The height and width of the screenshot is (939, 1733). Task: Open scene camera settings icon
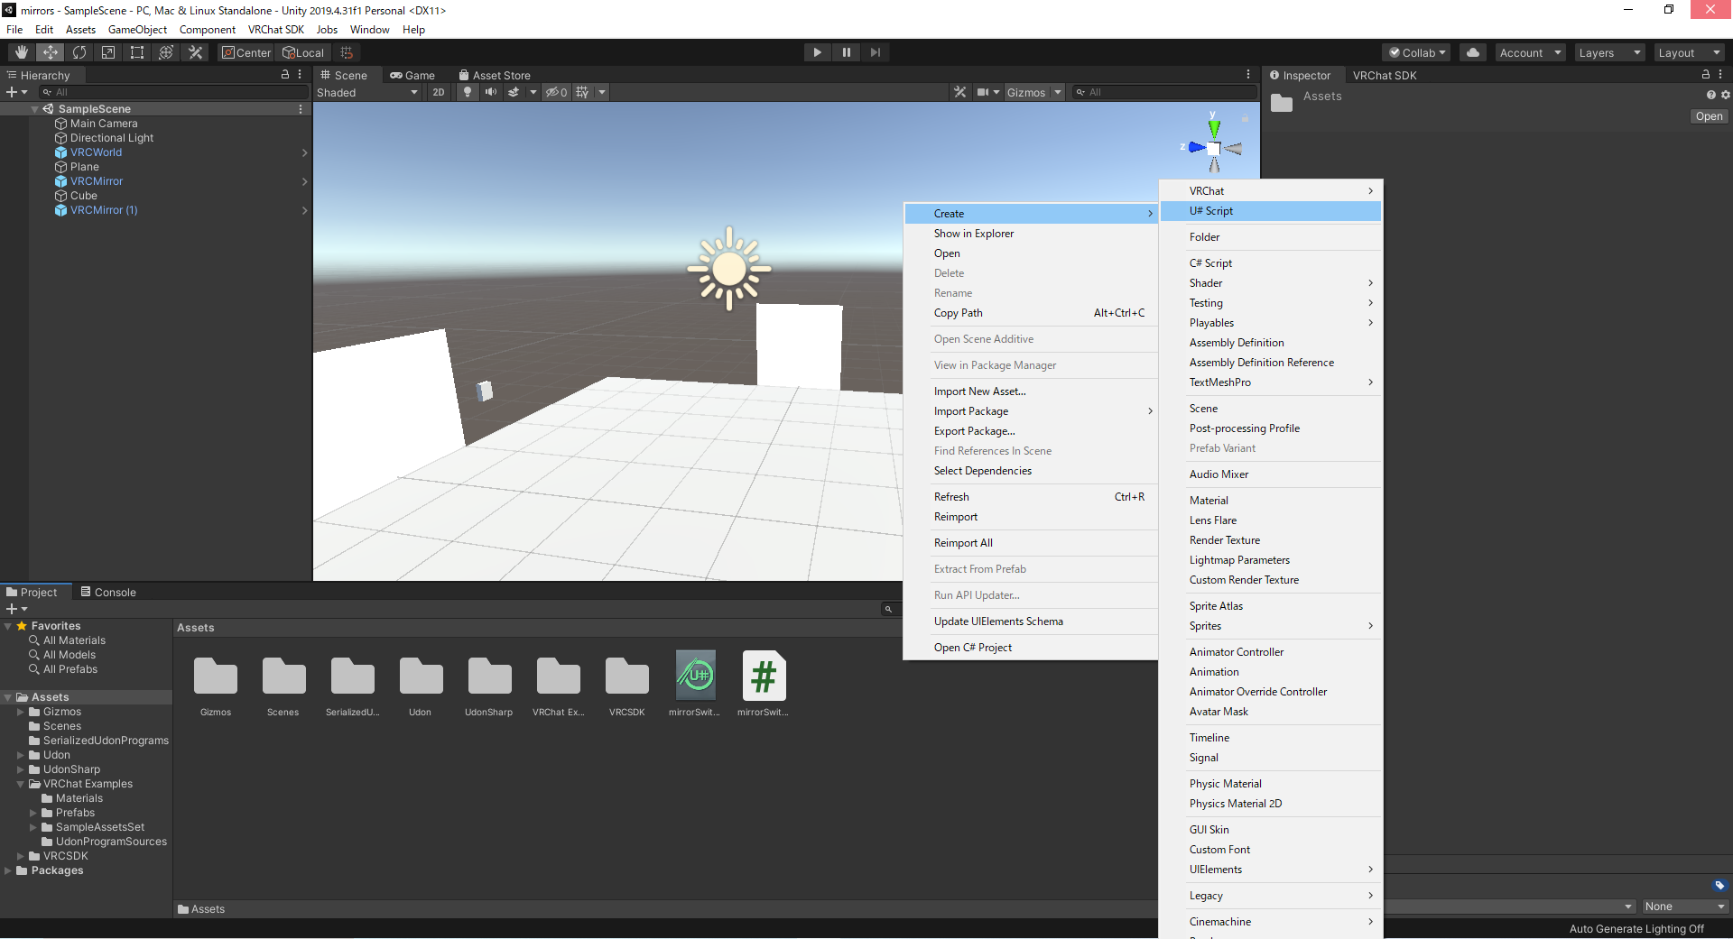pyautogui.click(x=983, y=92)
